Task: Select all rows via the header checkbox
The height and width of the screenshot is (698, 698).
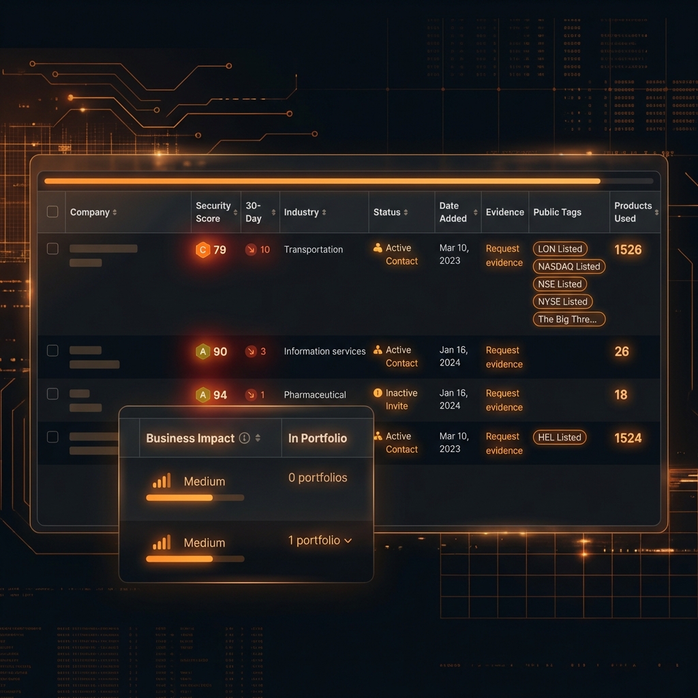Action: [x=52, y=212]
